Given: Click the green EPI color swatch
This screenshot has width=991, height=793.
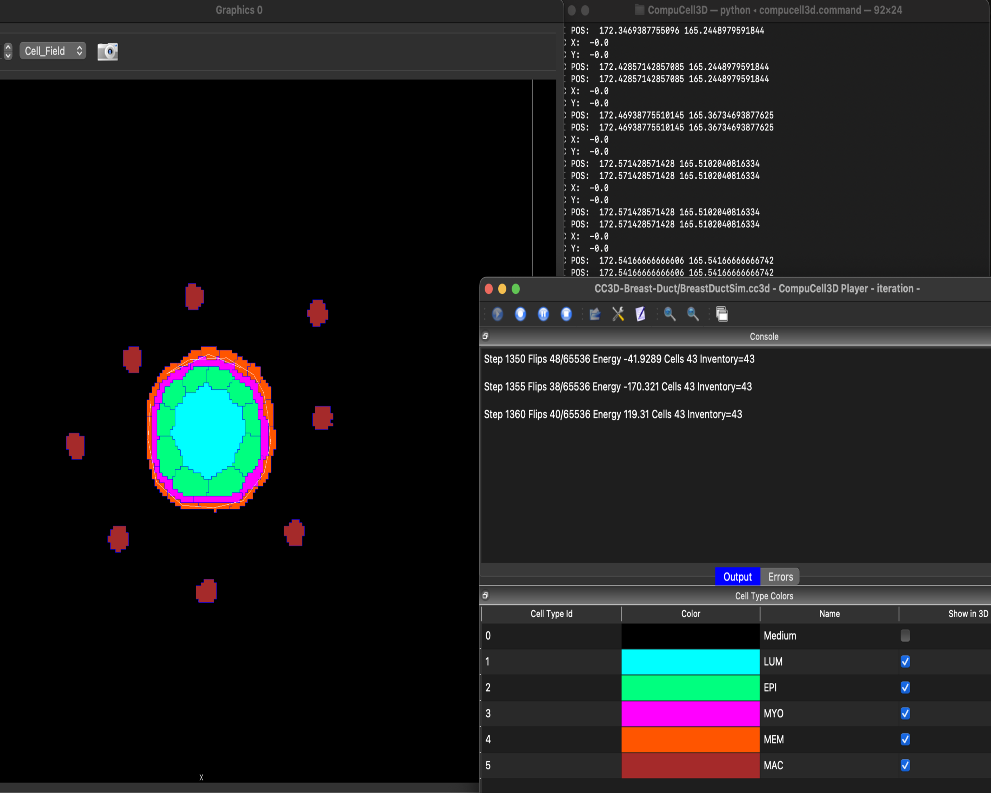Looking at the screenshot, I should tap(691, 688).
